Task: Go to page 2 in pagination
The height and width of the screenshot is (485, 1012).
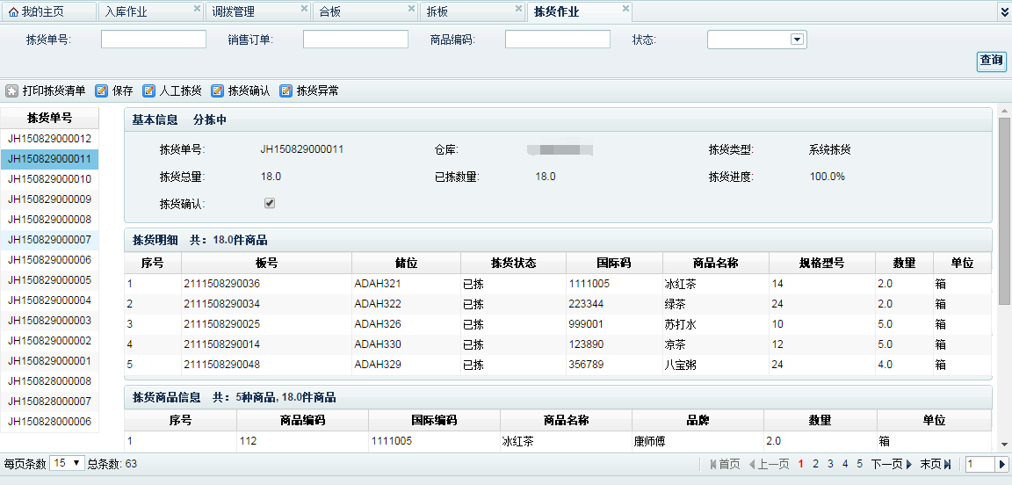Action: 815,464
